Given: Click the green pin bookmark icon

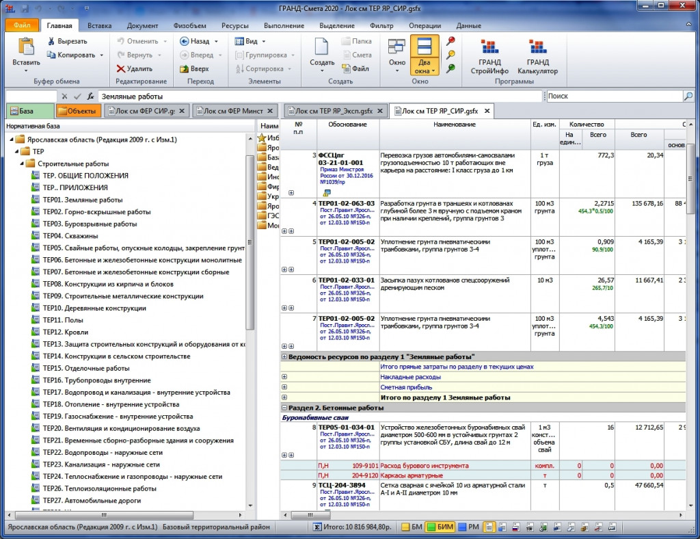Looking at the screenshot, I should coord(451,68).
